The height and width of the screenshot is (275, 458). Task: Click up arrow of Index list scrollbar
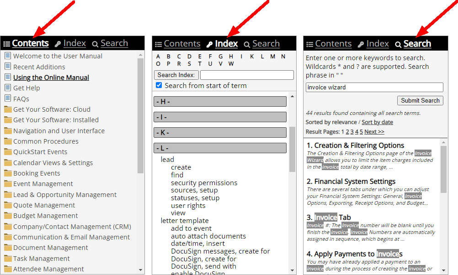coord(292,96)
